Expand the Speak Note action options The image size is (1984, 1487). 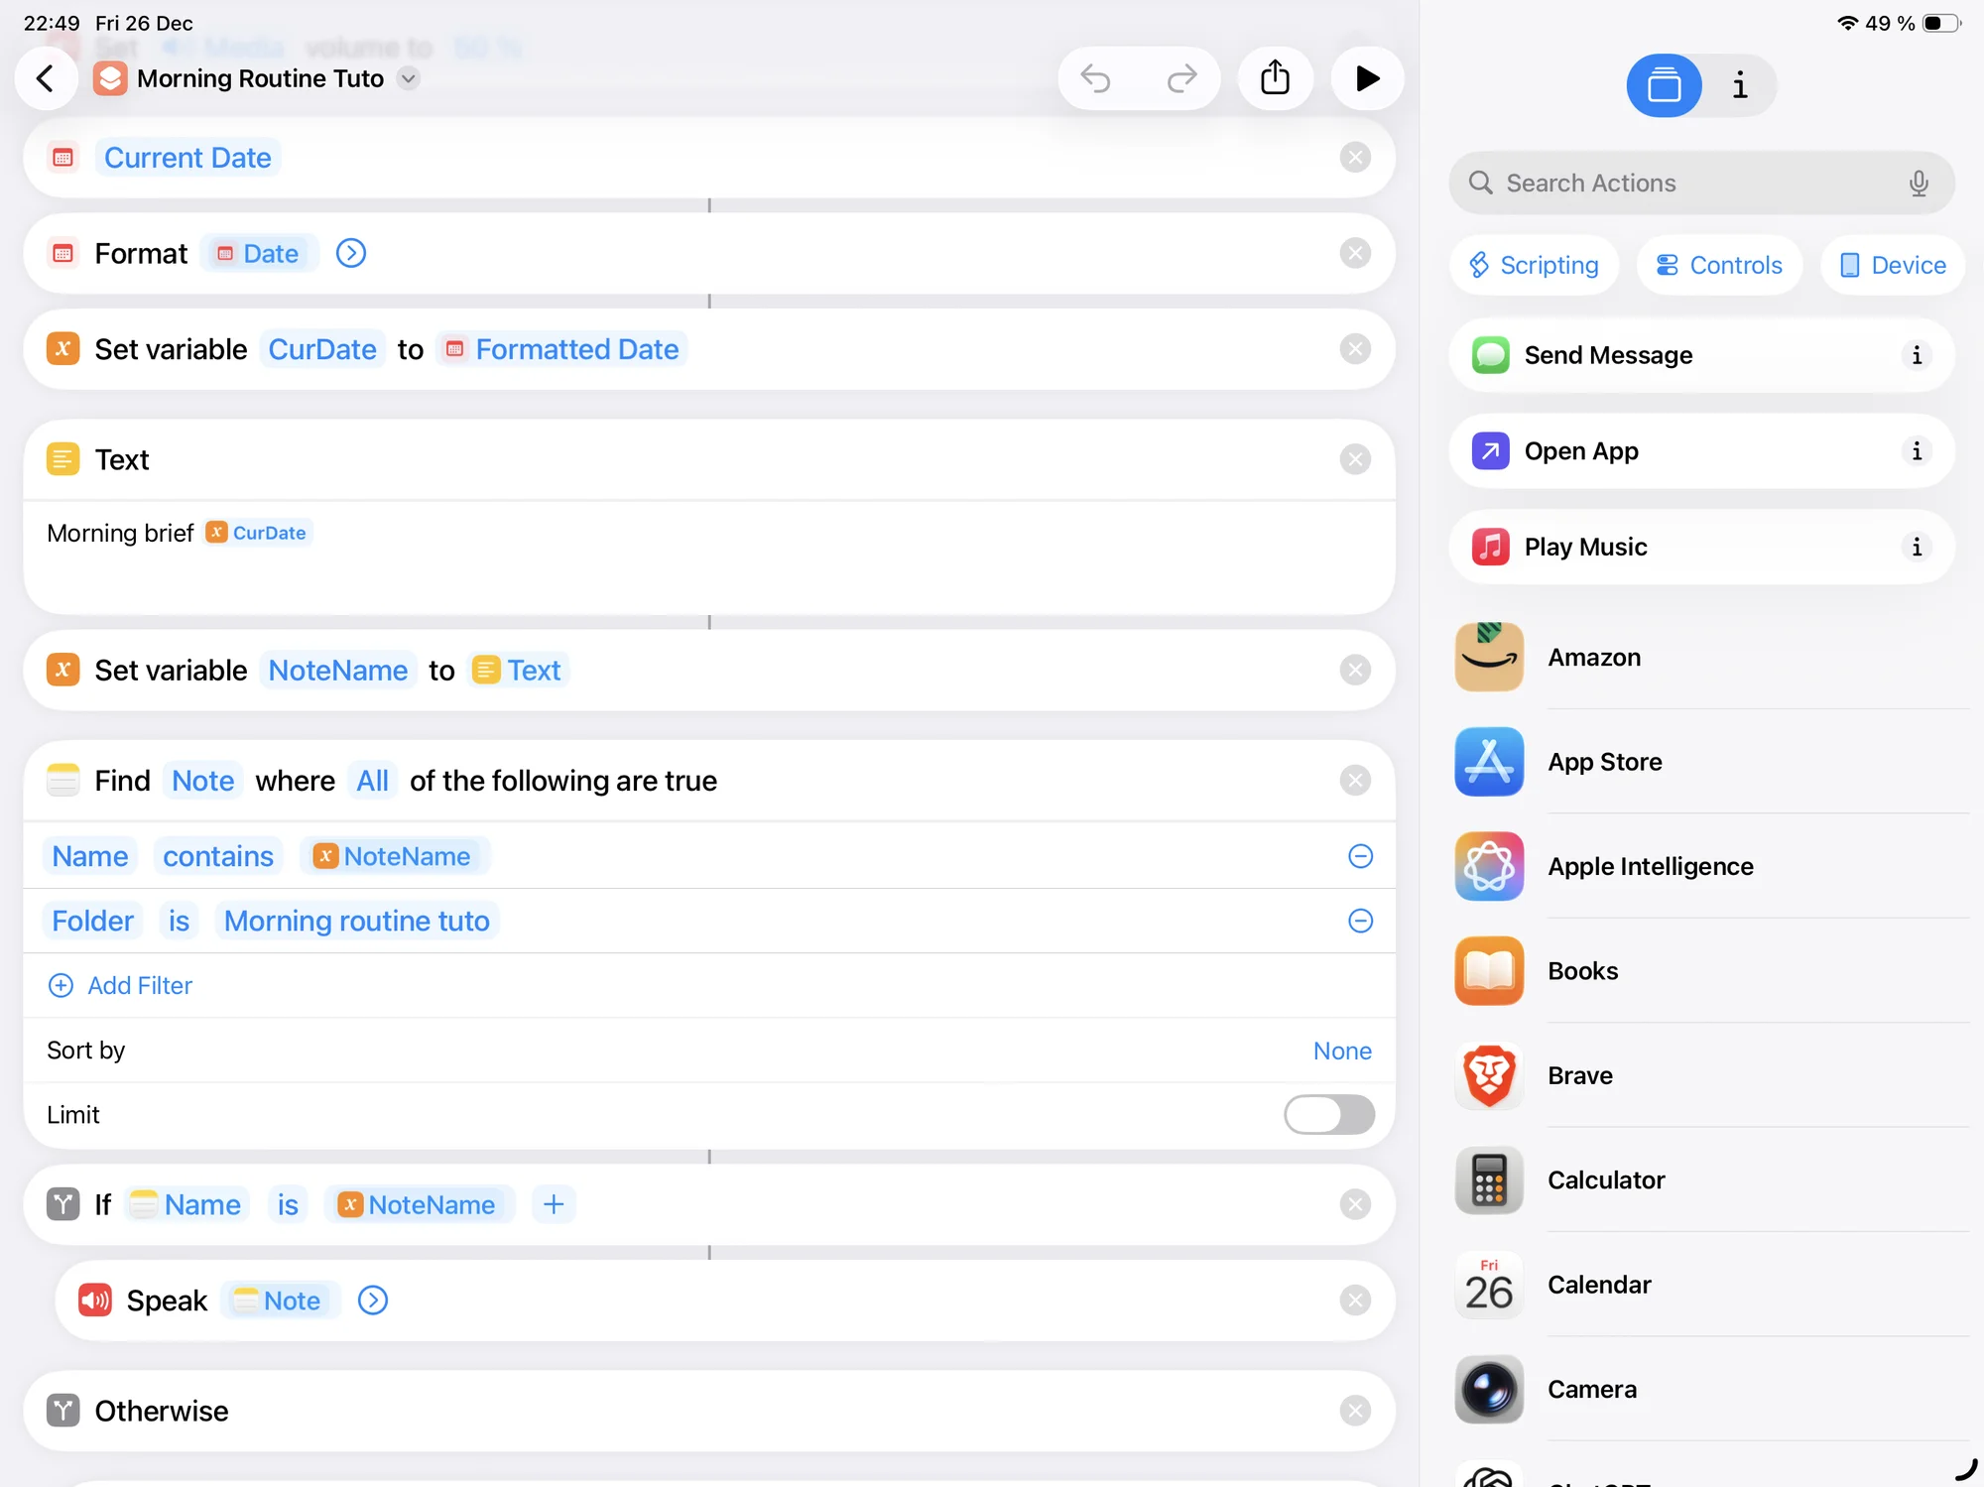(x=373, y=1301)
